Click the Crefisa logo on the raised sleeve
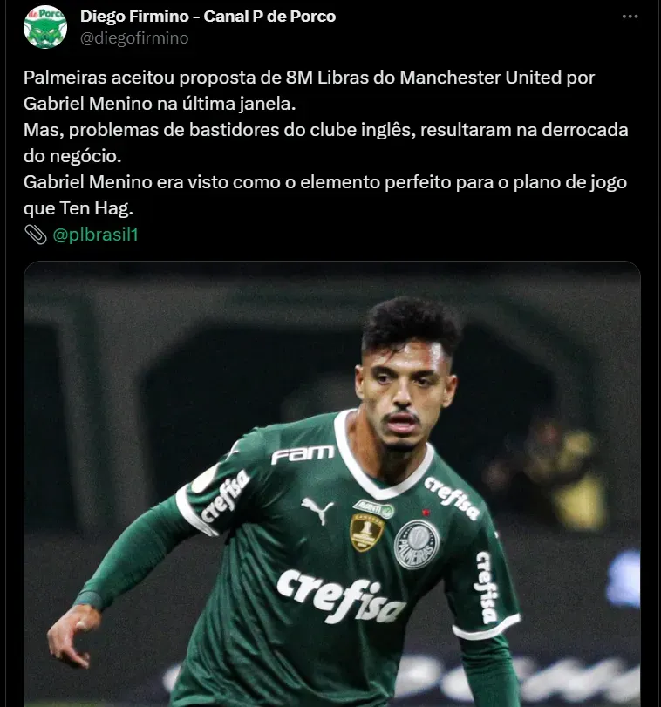Viewport: 661px width, 707px height. pos(225,496)
